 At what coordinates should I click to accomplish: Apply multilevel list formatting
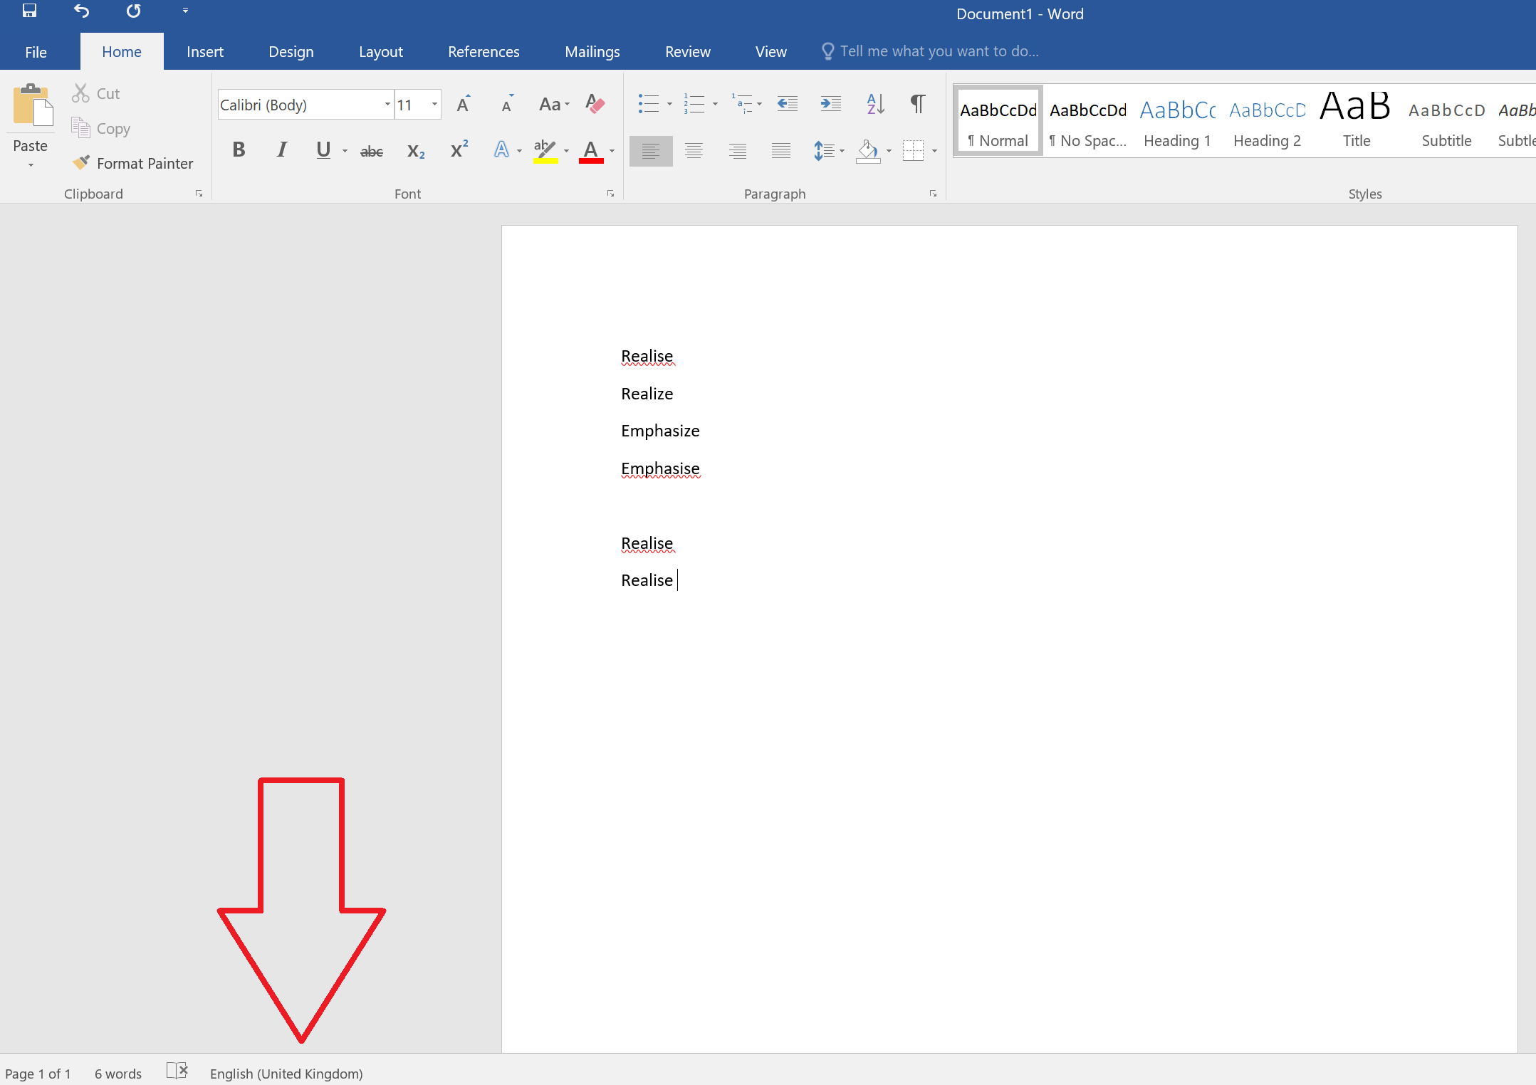click(741, 104)
